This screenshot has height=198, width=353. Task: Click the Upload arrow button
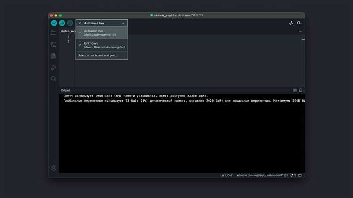click(62, 23)
